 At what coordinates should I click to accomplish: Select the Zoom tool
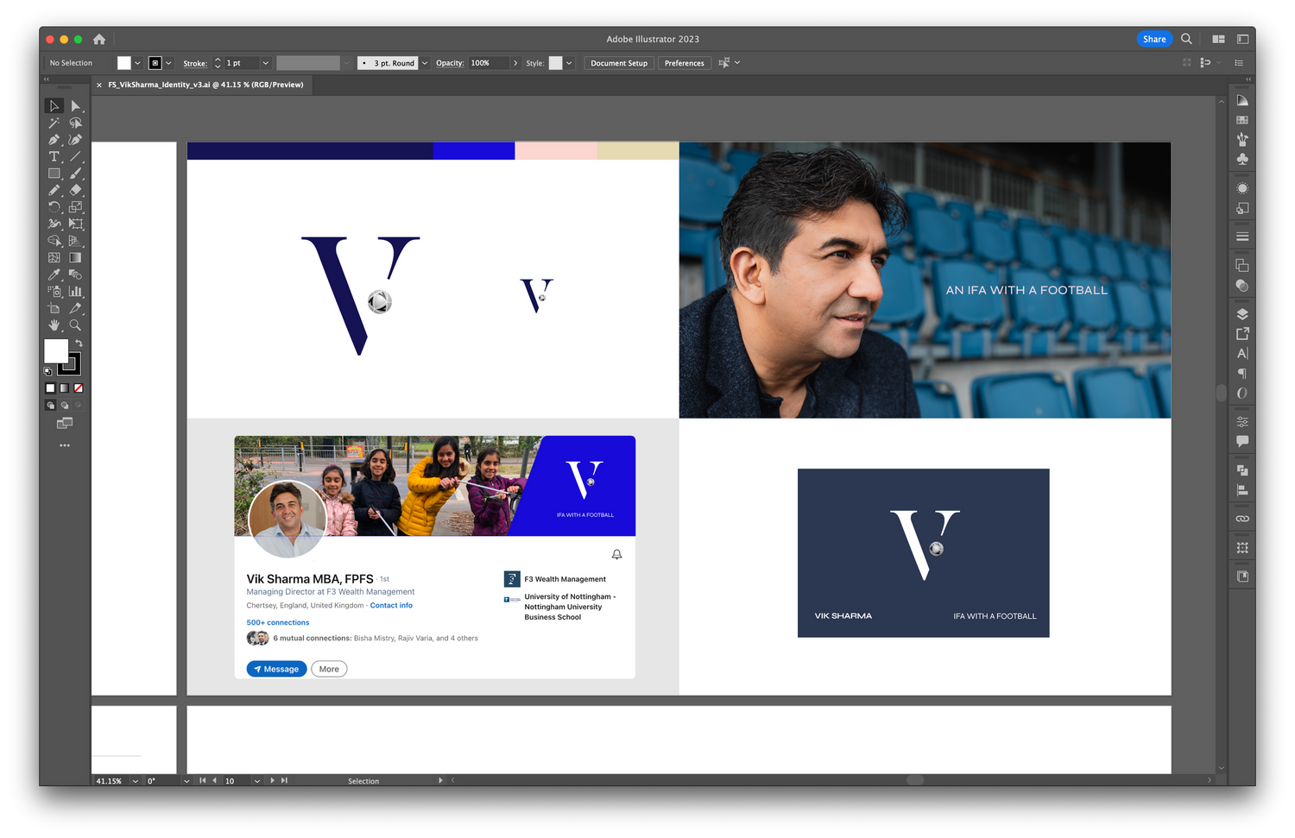point(76,325)
